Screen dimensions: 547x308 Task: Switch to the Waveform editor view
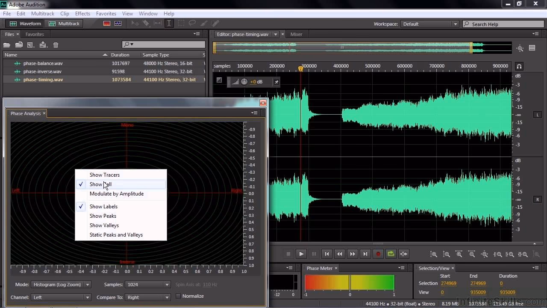(x=24, y=24)
